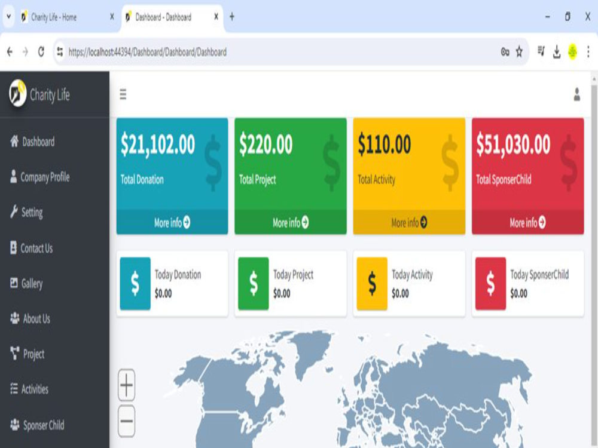Close the Dashboard - Dashboard tab

click(216, 17)
